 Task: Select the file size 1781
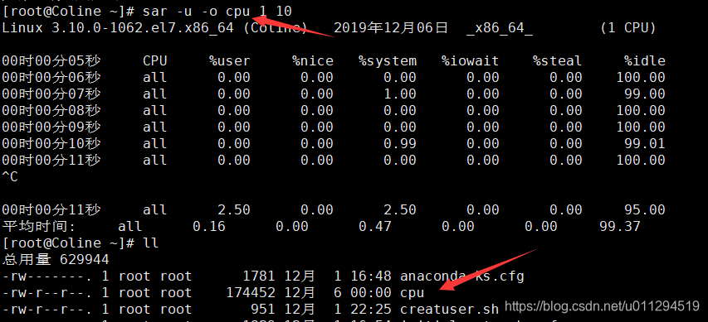pos(259,276)
